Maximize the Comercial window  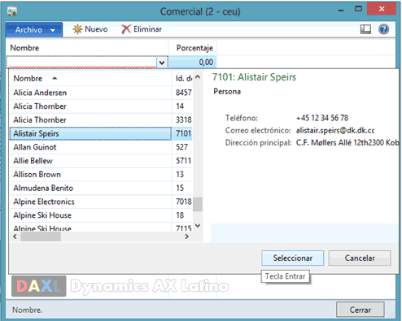click(358, 9)
